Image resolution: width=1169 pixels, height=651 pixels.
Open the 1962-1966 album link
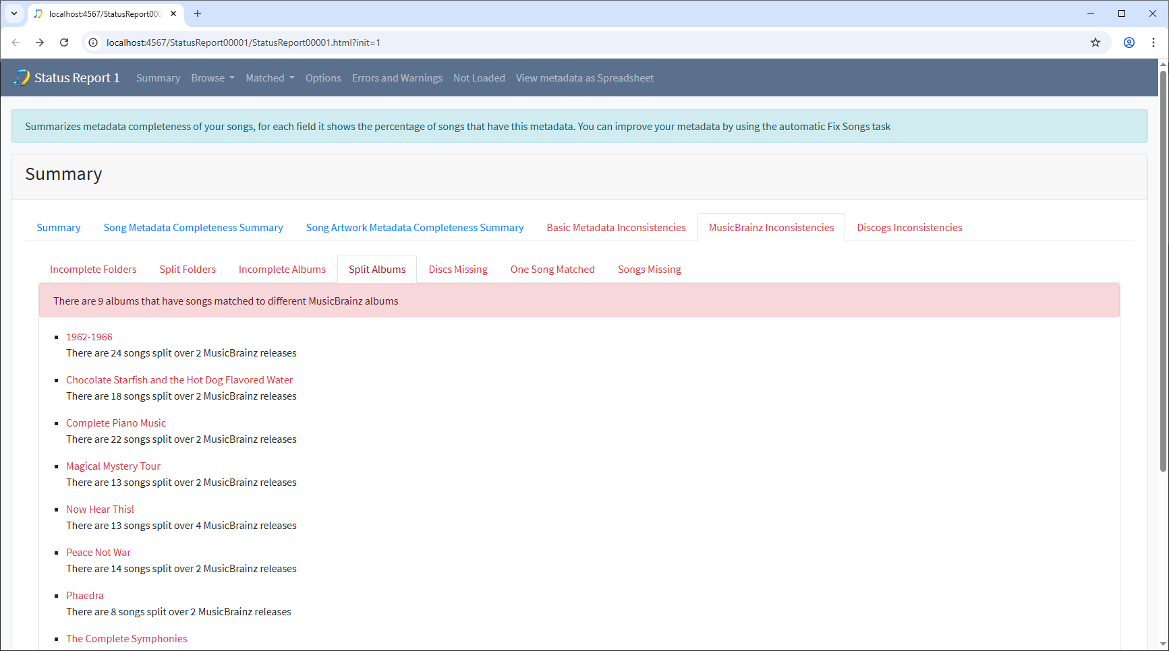[x=89, y=337]
